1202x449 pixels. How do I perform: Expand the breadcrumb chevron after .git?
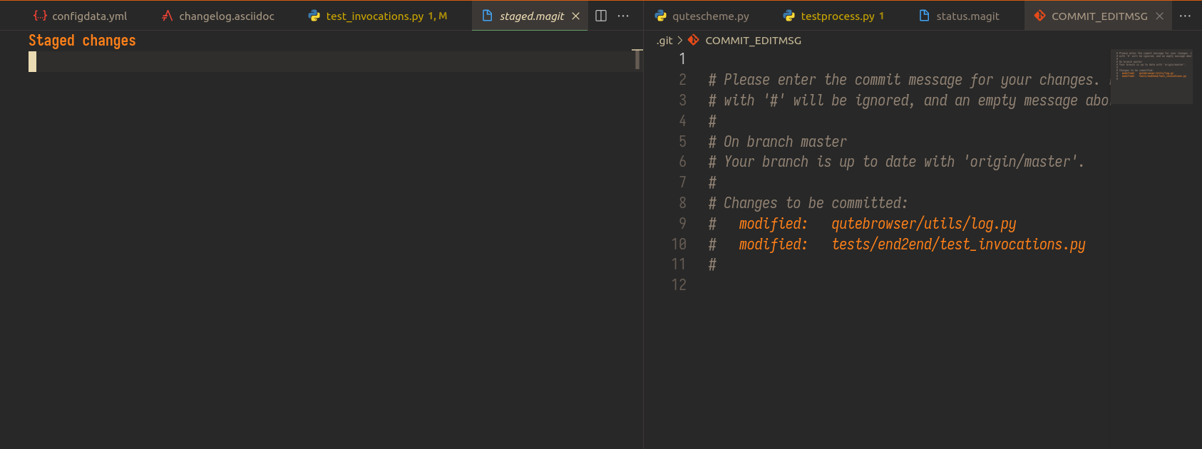pos(680,41)
